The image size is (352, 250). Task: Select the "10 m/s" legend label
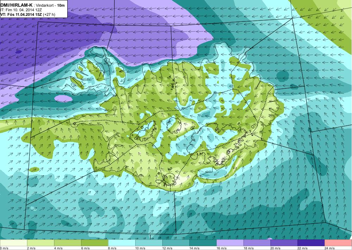[x=140, y=248]
